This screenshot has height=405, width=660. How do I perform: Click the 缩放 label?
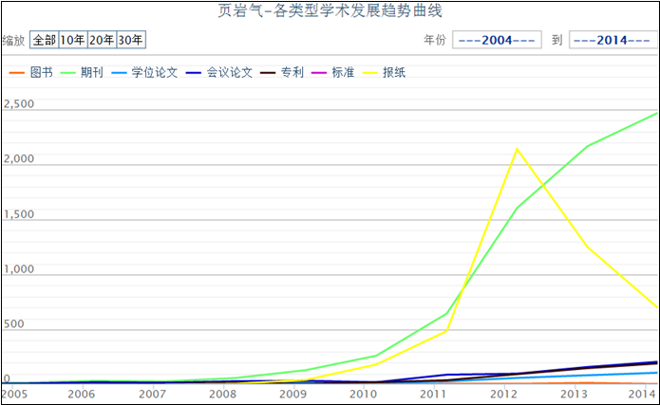[x=13, y=41]
